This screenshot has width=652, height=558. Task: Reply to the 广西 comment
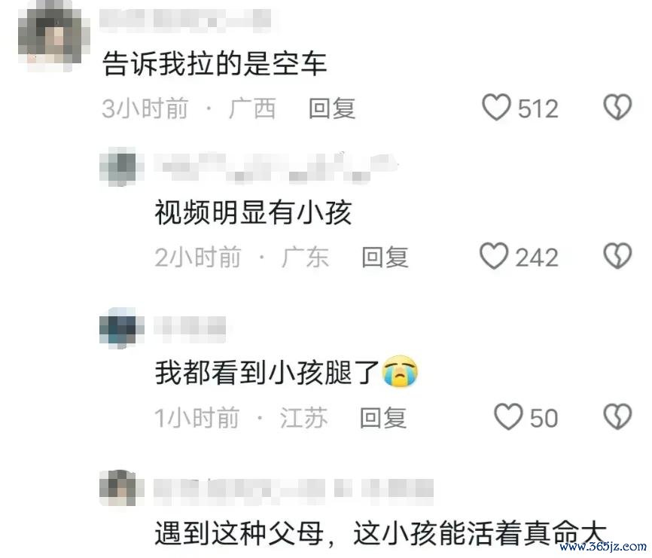(332, 108)
